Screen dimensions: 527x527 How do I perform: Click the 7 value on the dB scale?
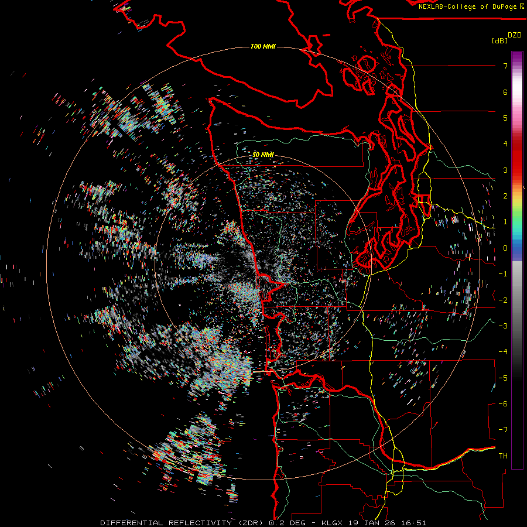(505, 66)
